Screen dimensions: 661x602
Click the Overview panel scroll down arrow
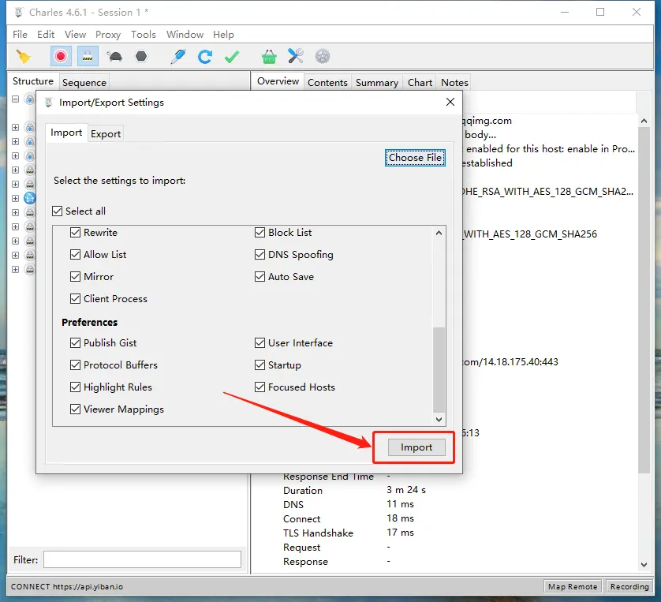644,564
